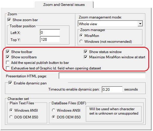Disable Maximize MiraMon window at start
Image resolution: width=153 pixels, height=131 pixels.
[86, 57]
